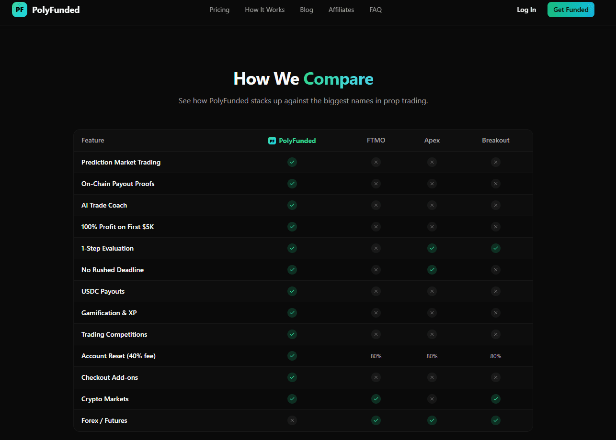The width and height of the screenshot is (616, 440).
Task: Click PolyFunded's checkmark for Prediction Market Trading
Action: 292,162
